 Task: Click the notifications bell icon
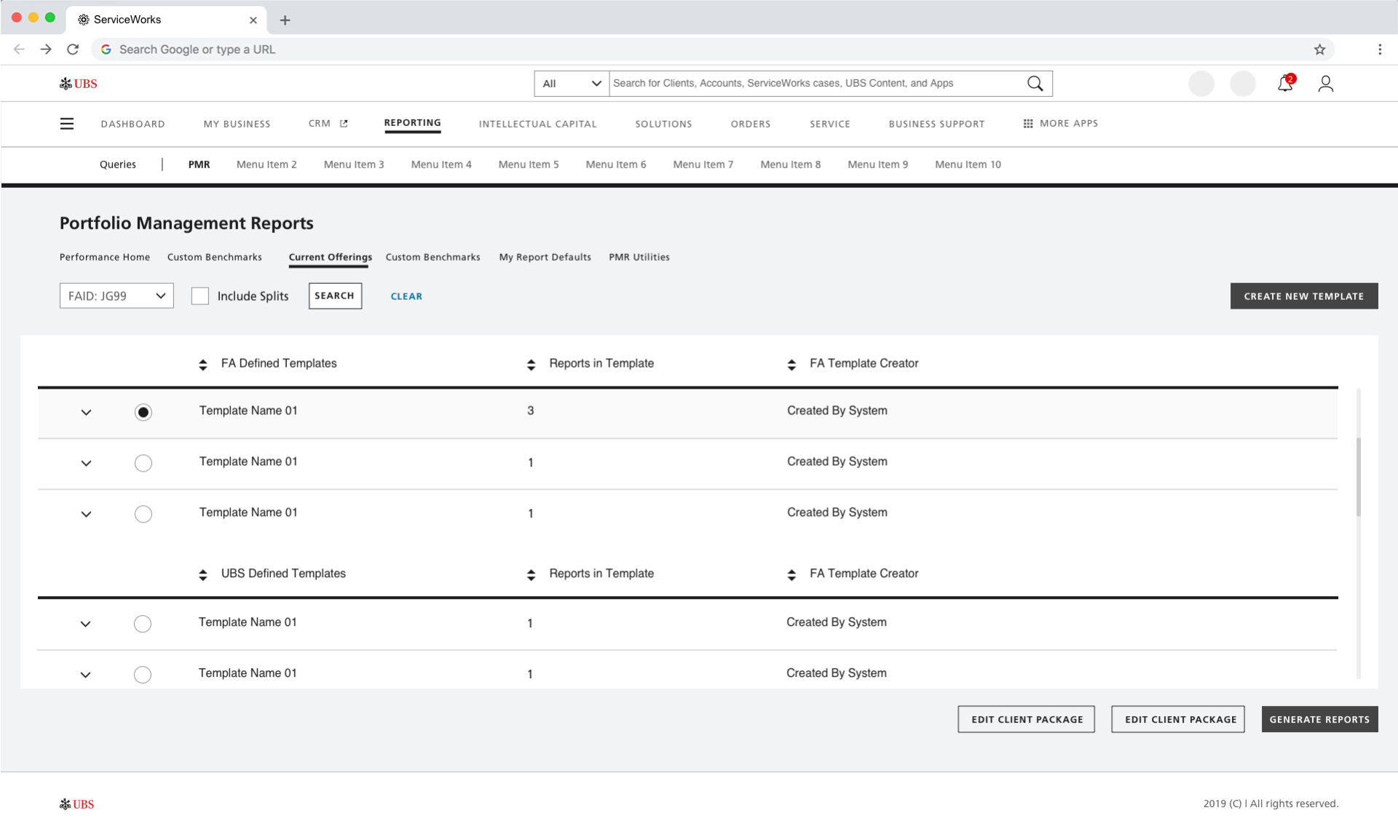coord(1284,84)
